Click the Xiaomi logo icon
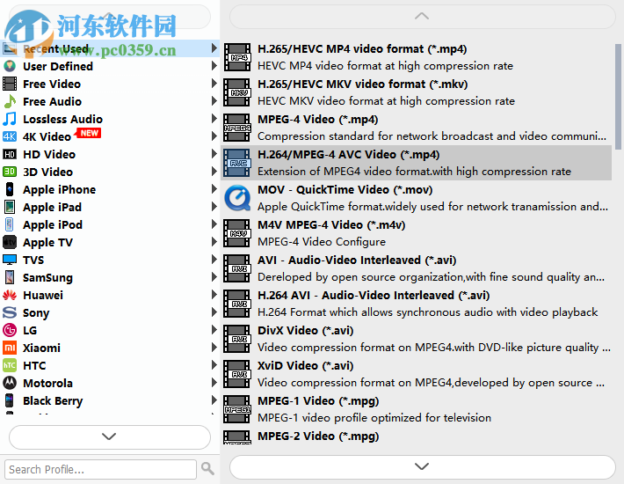 (x=10, y=348)
